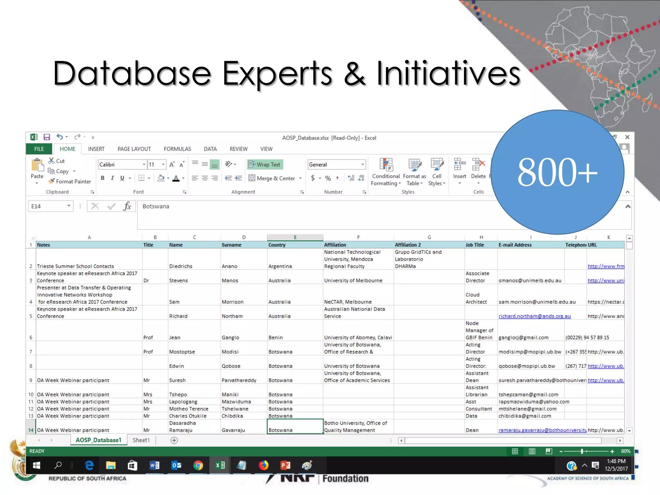This screenshot has width=660, height=495.
Task: Open PowerPoint from the Windows taskbar
Action: click(x=285, y=465)
